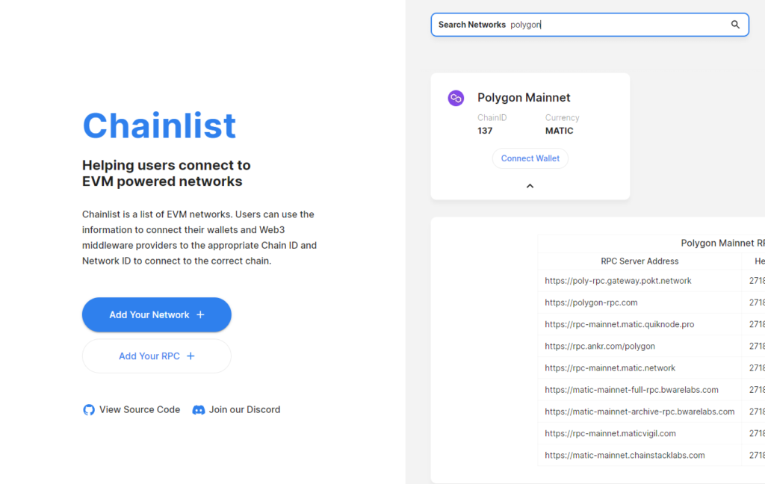Click the Chainlist title heading

[x=159, y=125]
